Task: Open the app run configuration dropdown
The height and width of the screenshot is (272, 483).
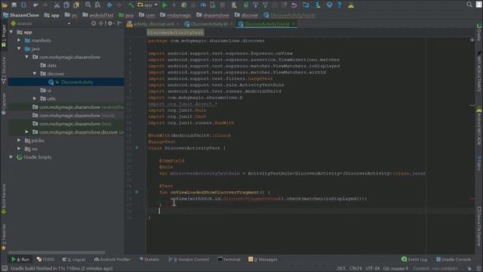Action: pos(148,5)
